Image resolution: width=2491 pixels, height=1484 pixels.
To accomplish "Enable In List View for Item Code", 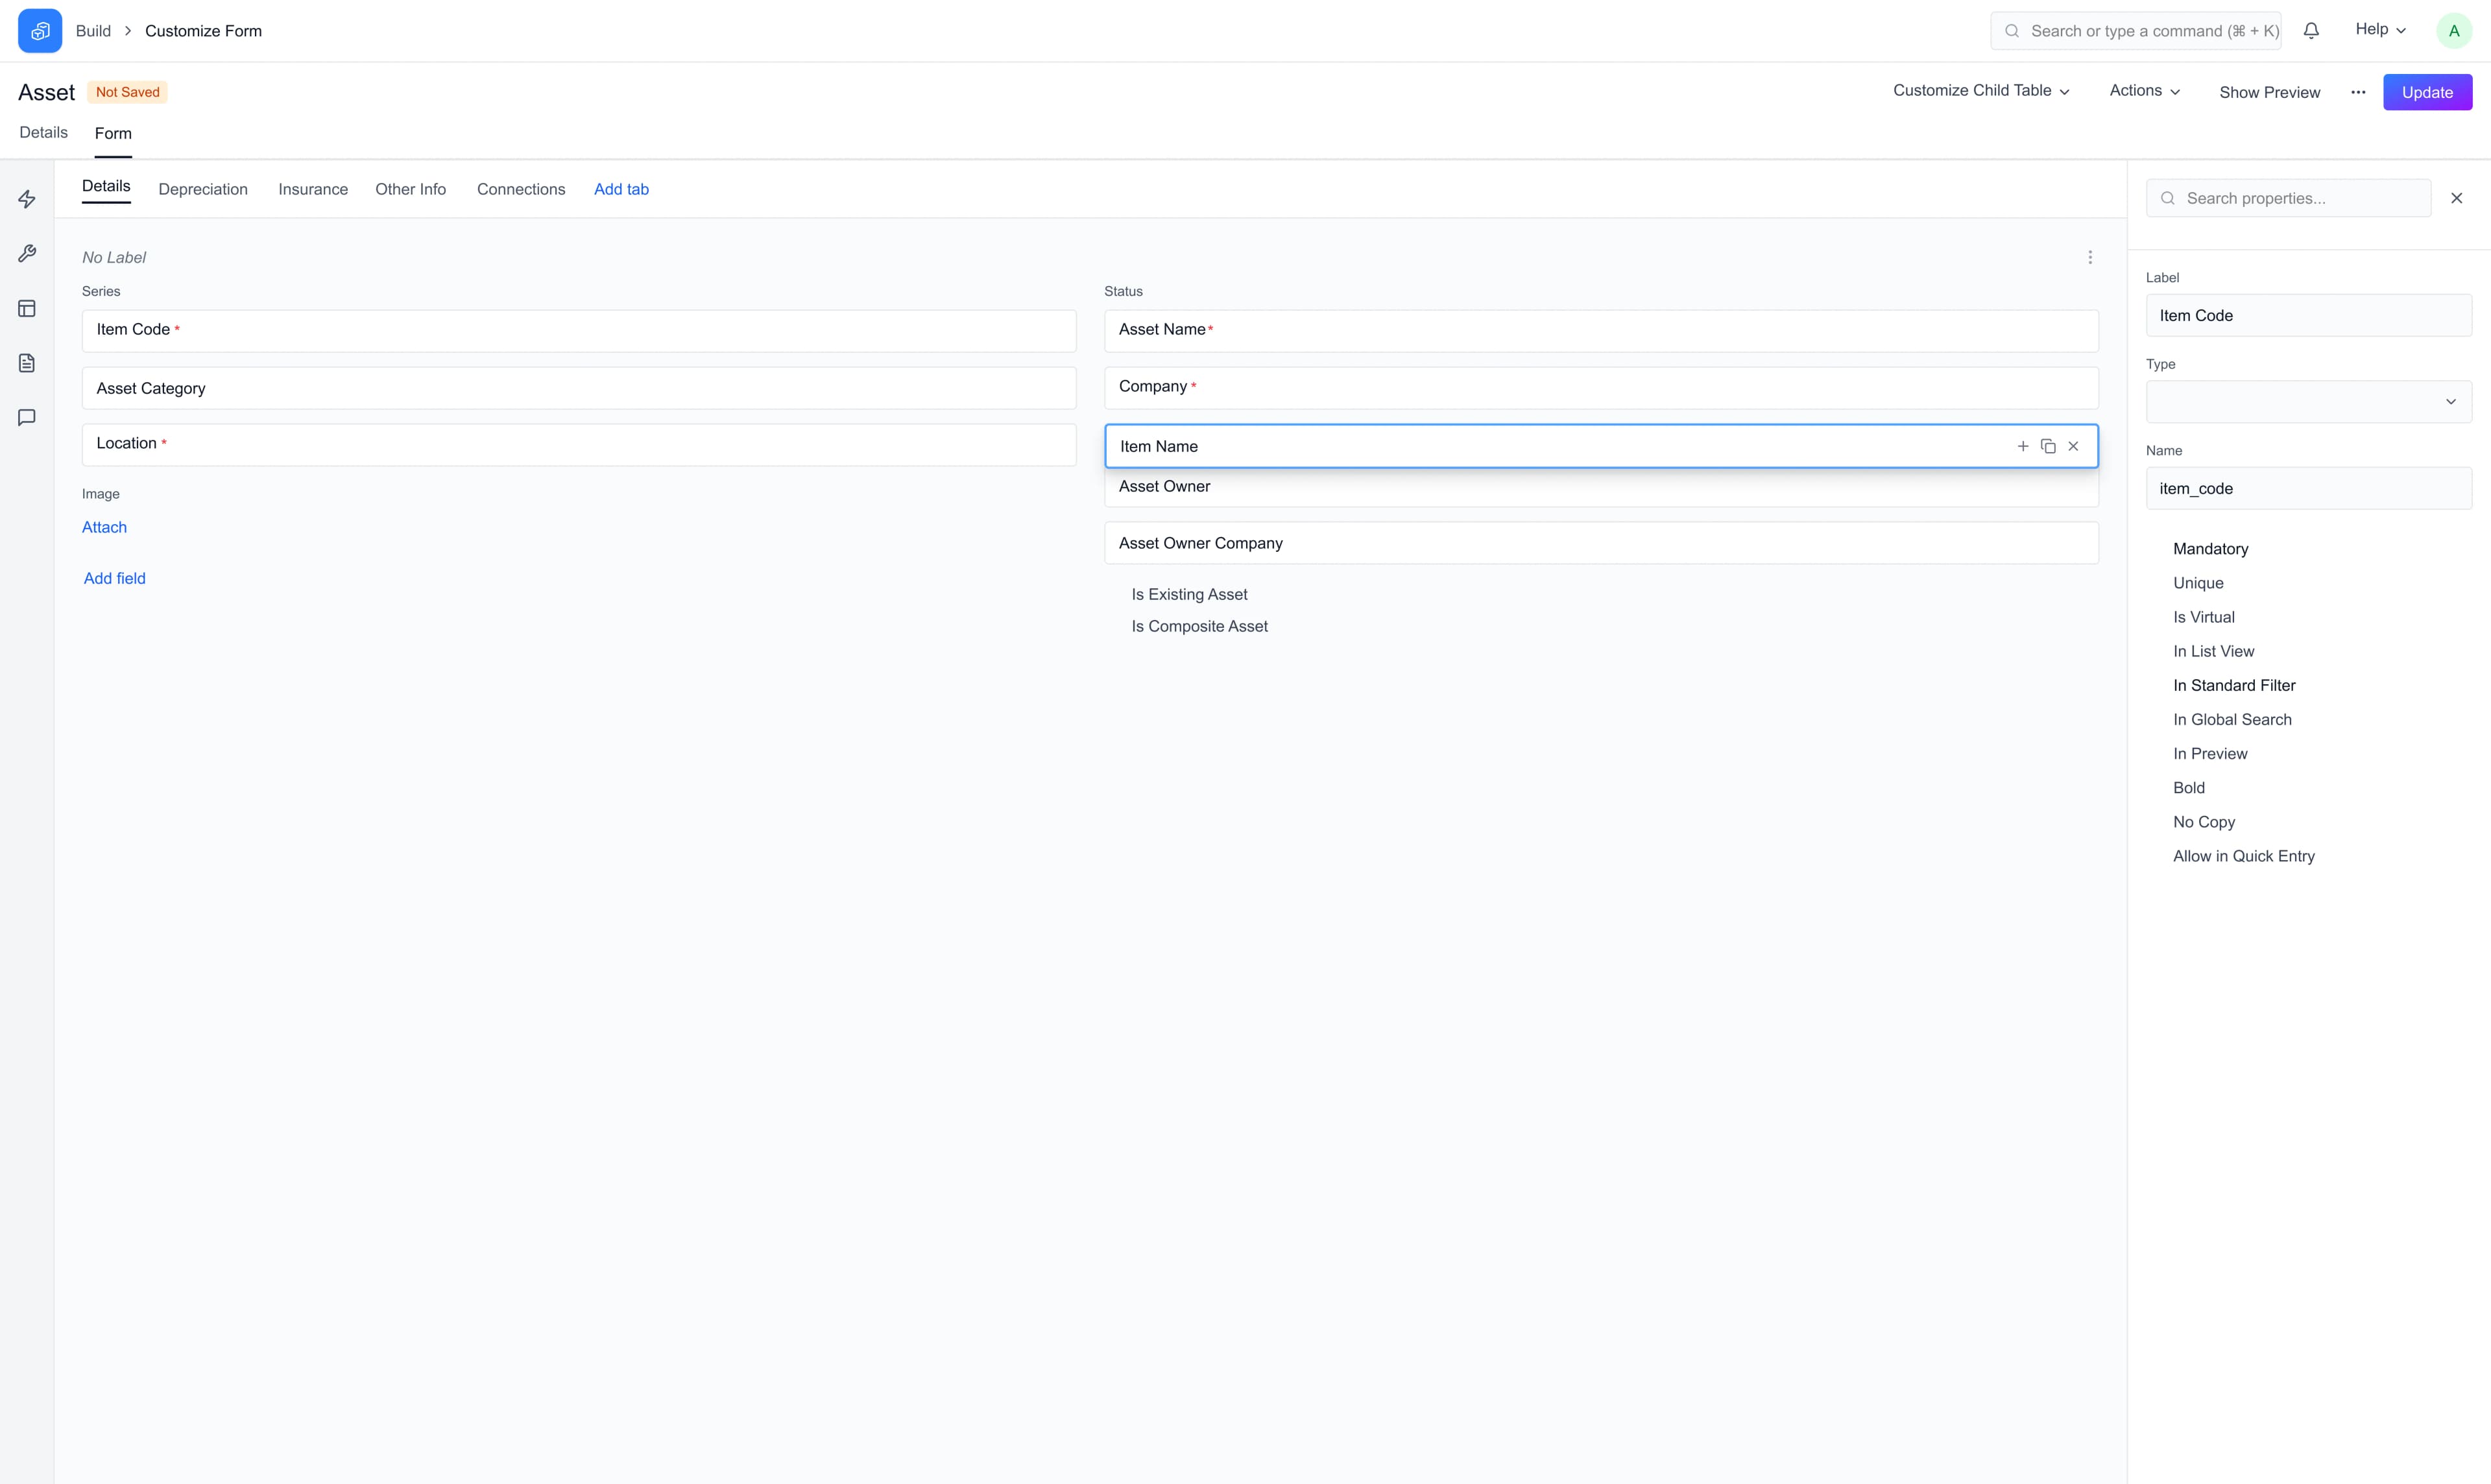I will point(2213,651).
